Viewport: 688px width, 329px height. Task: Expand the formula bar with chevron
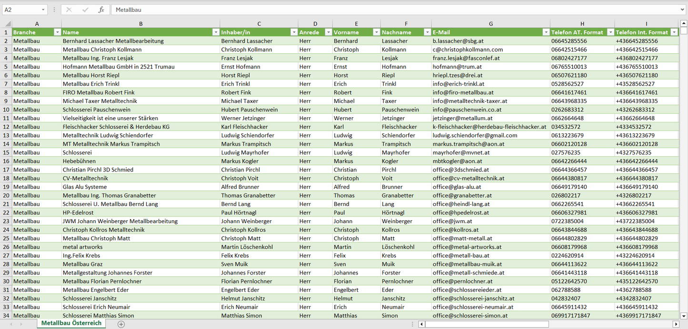[683, 9]
